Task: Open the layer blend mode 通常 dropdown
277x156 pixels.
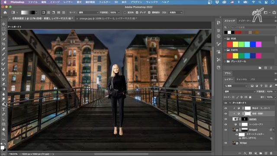Action: pos(240,92)
